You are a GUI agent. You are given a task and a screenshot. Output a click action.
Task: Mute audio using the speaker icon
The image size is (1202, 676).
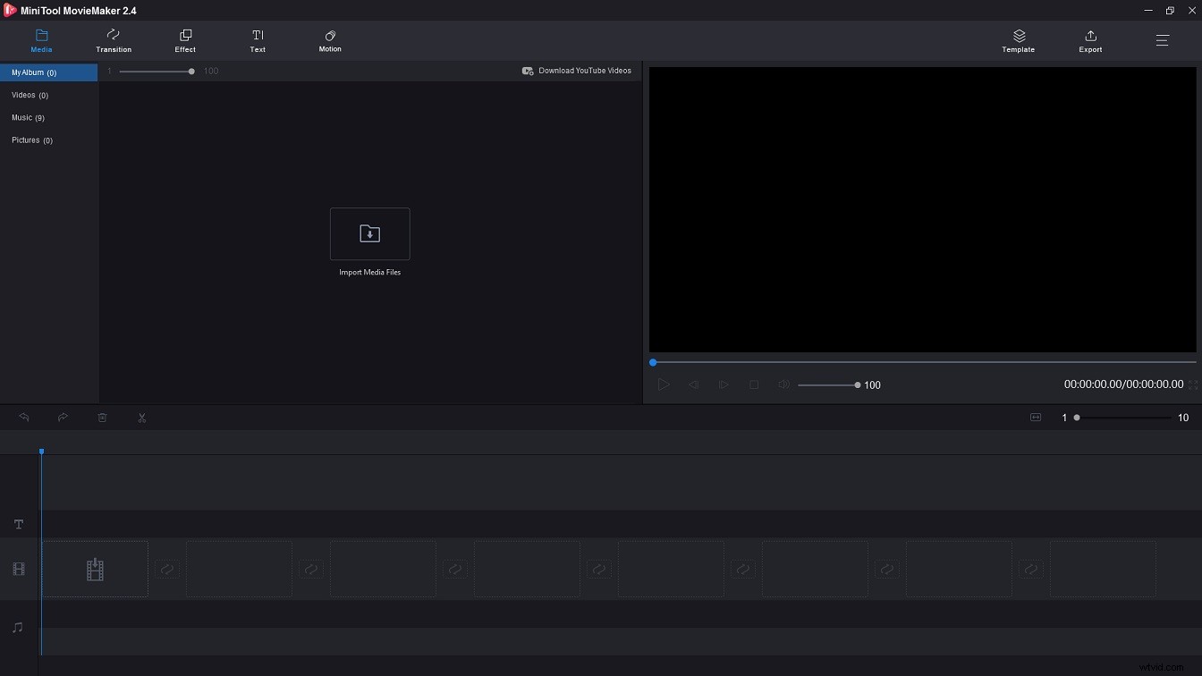click(783, 384)
